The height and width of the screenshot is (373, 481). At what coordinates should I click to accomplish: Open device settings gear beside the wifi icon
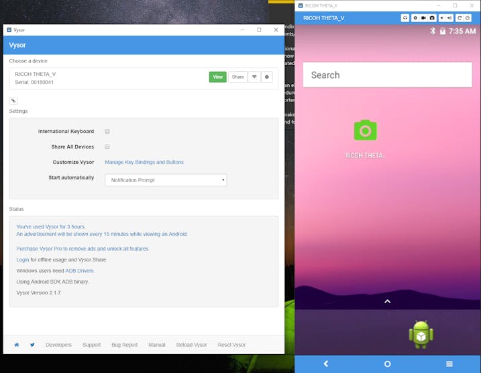pos(267,77)
